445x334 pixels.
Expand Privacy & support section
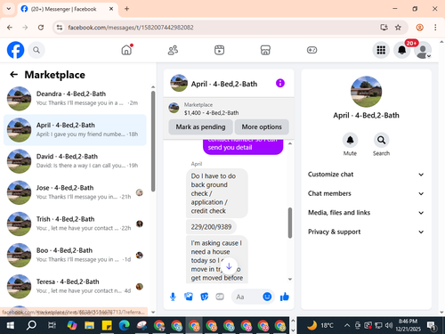366,232
